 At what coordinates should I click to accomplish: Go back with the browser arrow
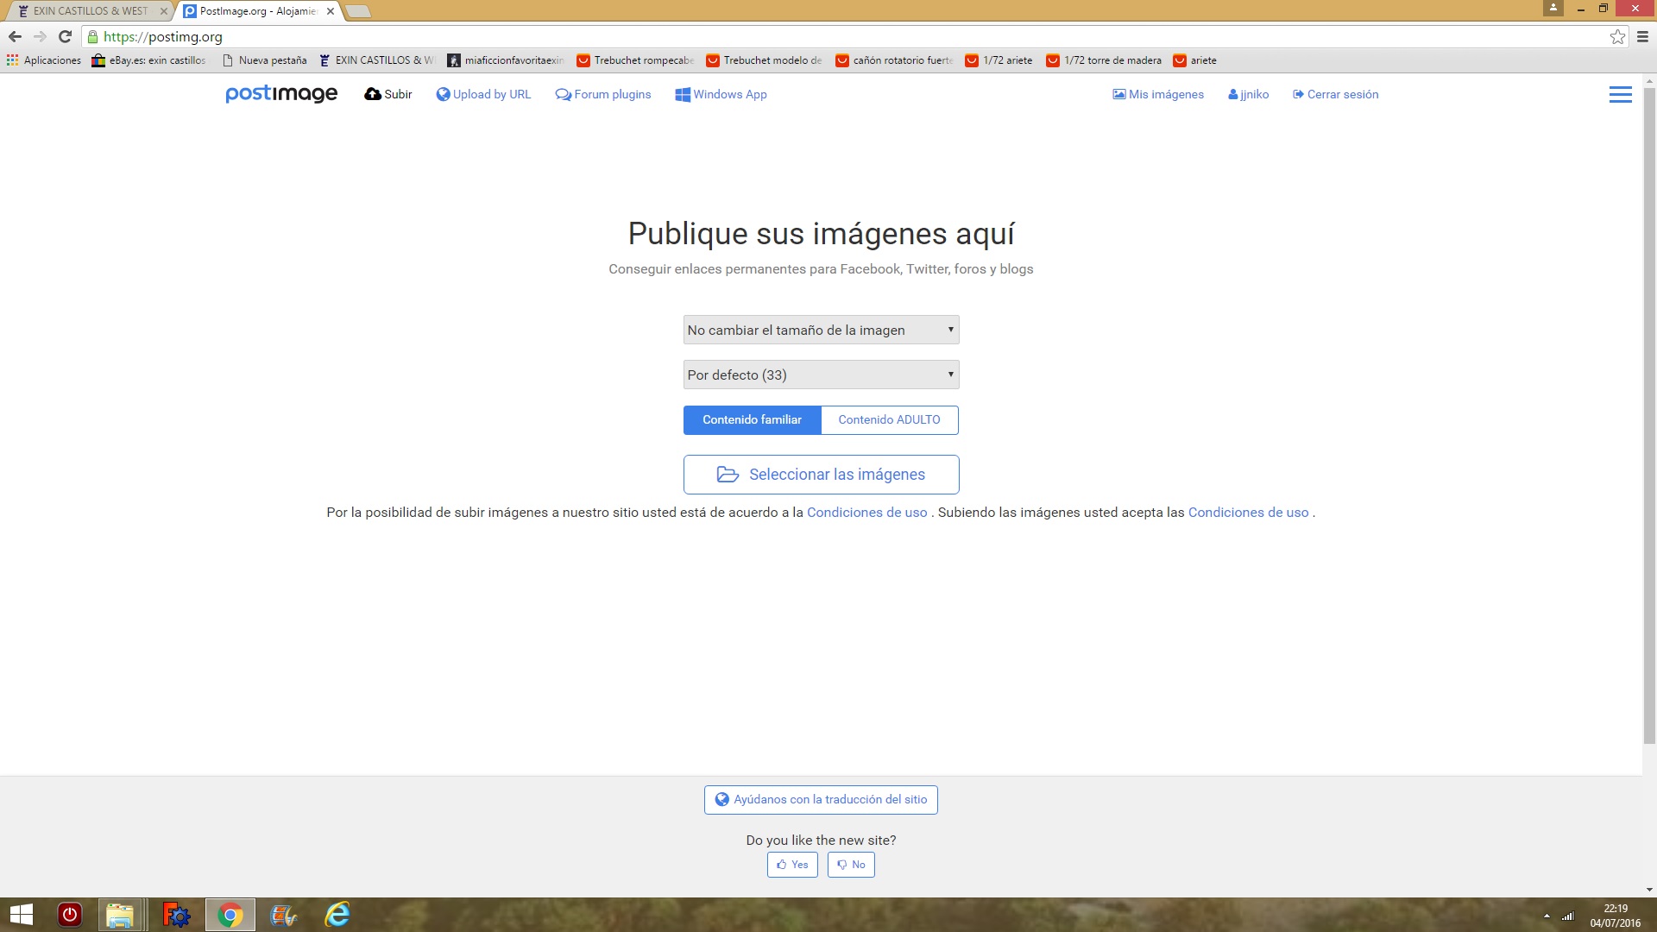15,37
